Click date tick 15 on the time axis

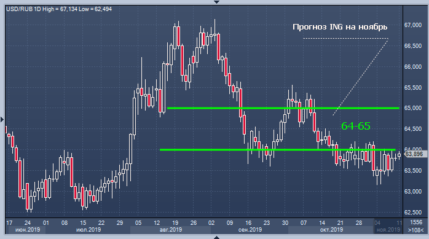click(x=83, y=223)
